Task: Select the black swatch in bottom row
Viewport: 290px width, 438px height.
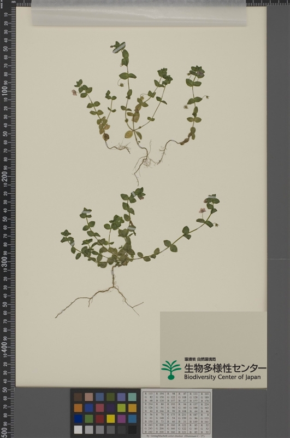Action: (x=132, y=429)
